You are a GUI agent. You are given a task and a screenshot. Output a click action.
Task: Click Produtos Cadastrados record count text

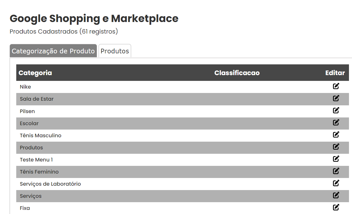tap(64, 31)
